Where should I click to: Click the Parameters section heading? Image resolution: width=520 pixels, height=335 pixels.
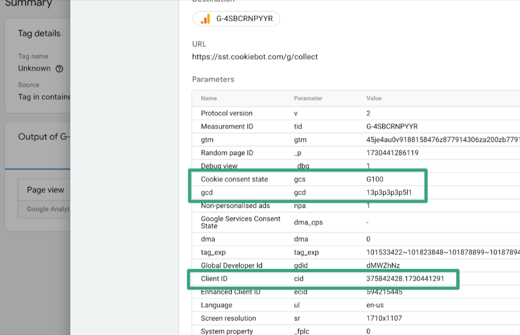click(x=213, y=79)
